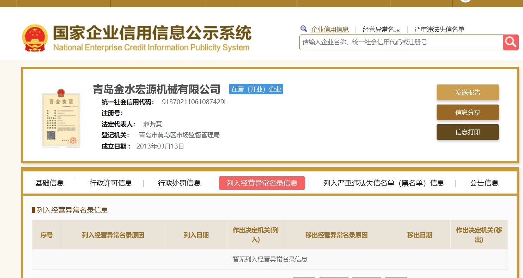523x278 pixels.
Task: Click the 序号 column header
Action: coord(47,235)
